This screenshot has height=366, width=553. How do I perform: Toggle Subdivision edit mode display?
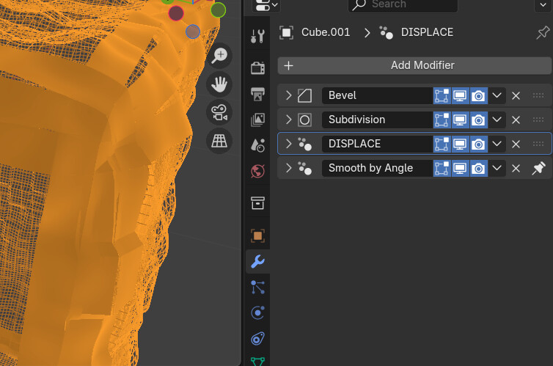point(442,120)
